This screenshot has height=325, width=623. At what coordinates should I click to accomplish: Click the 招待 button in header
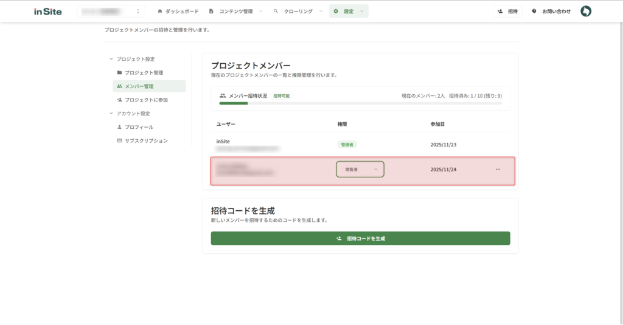(x=507, y=12)
